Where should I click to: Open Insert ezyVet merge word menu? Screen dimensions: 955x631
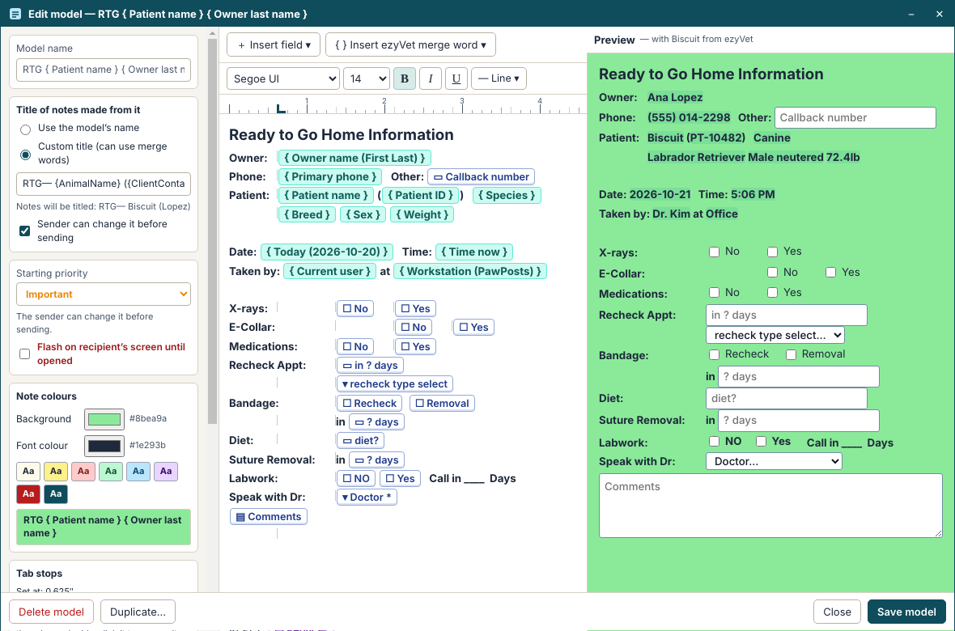(410, 45)
